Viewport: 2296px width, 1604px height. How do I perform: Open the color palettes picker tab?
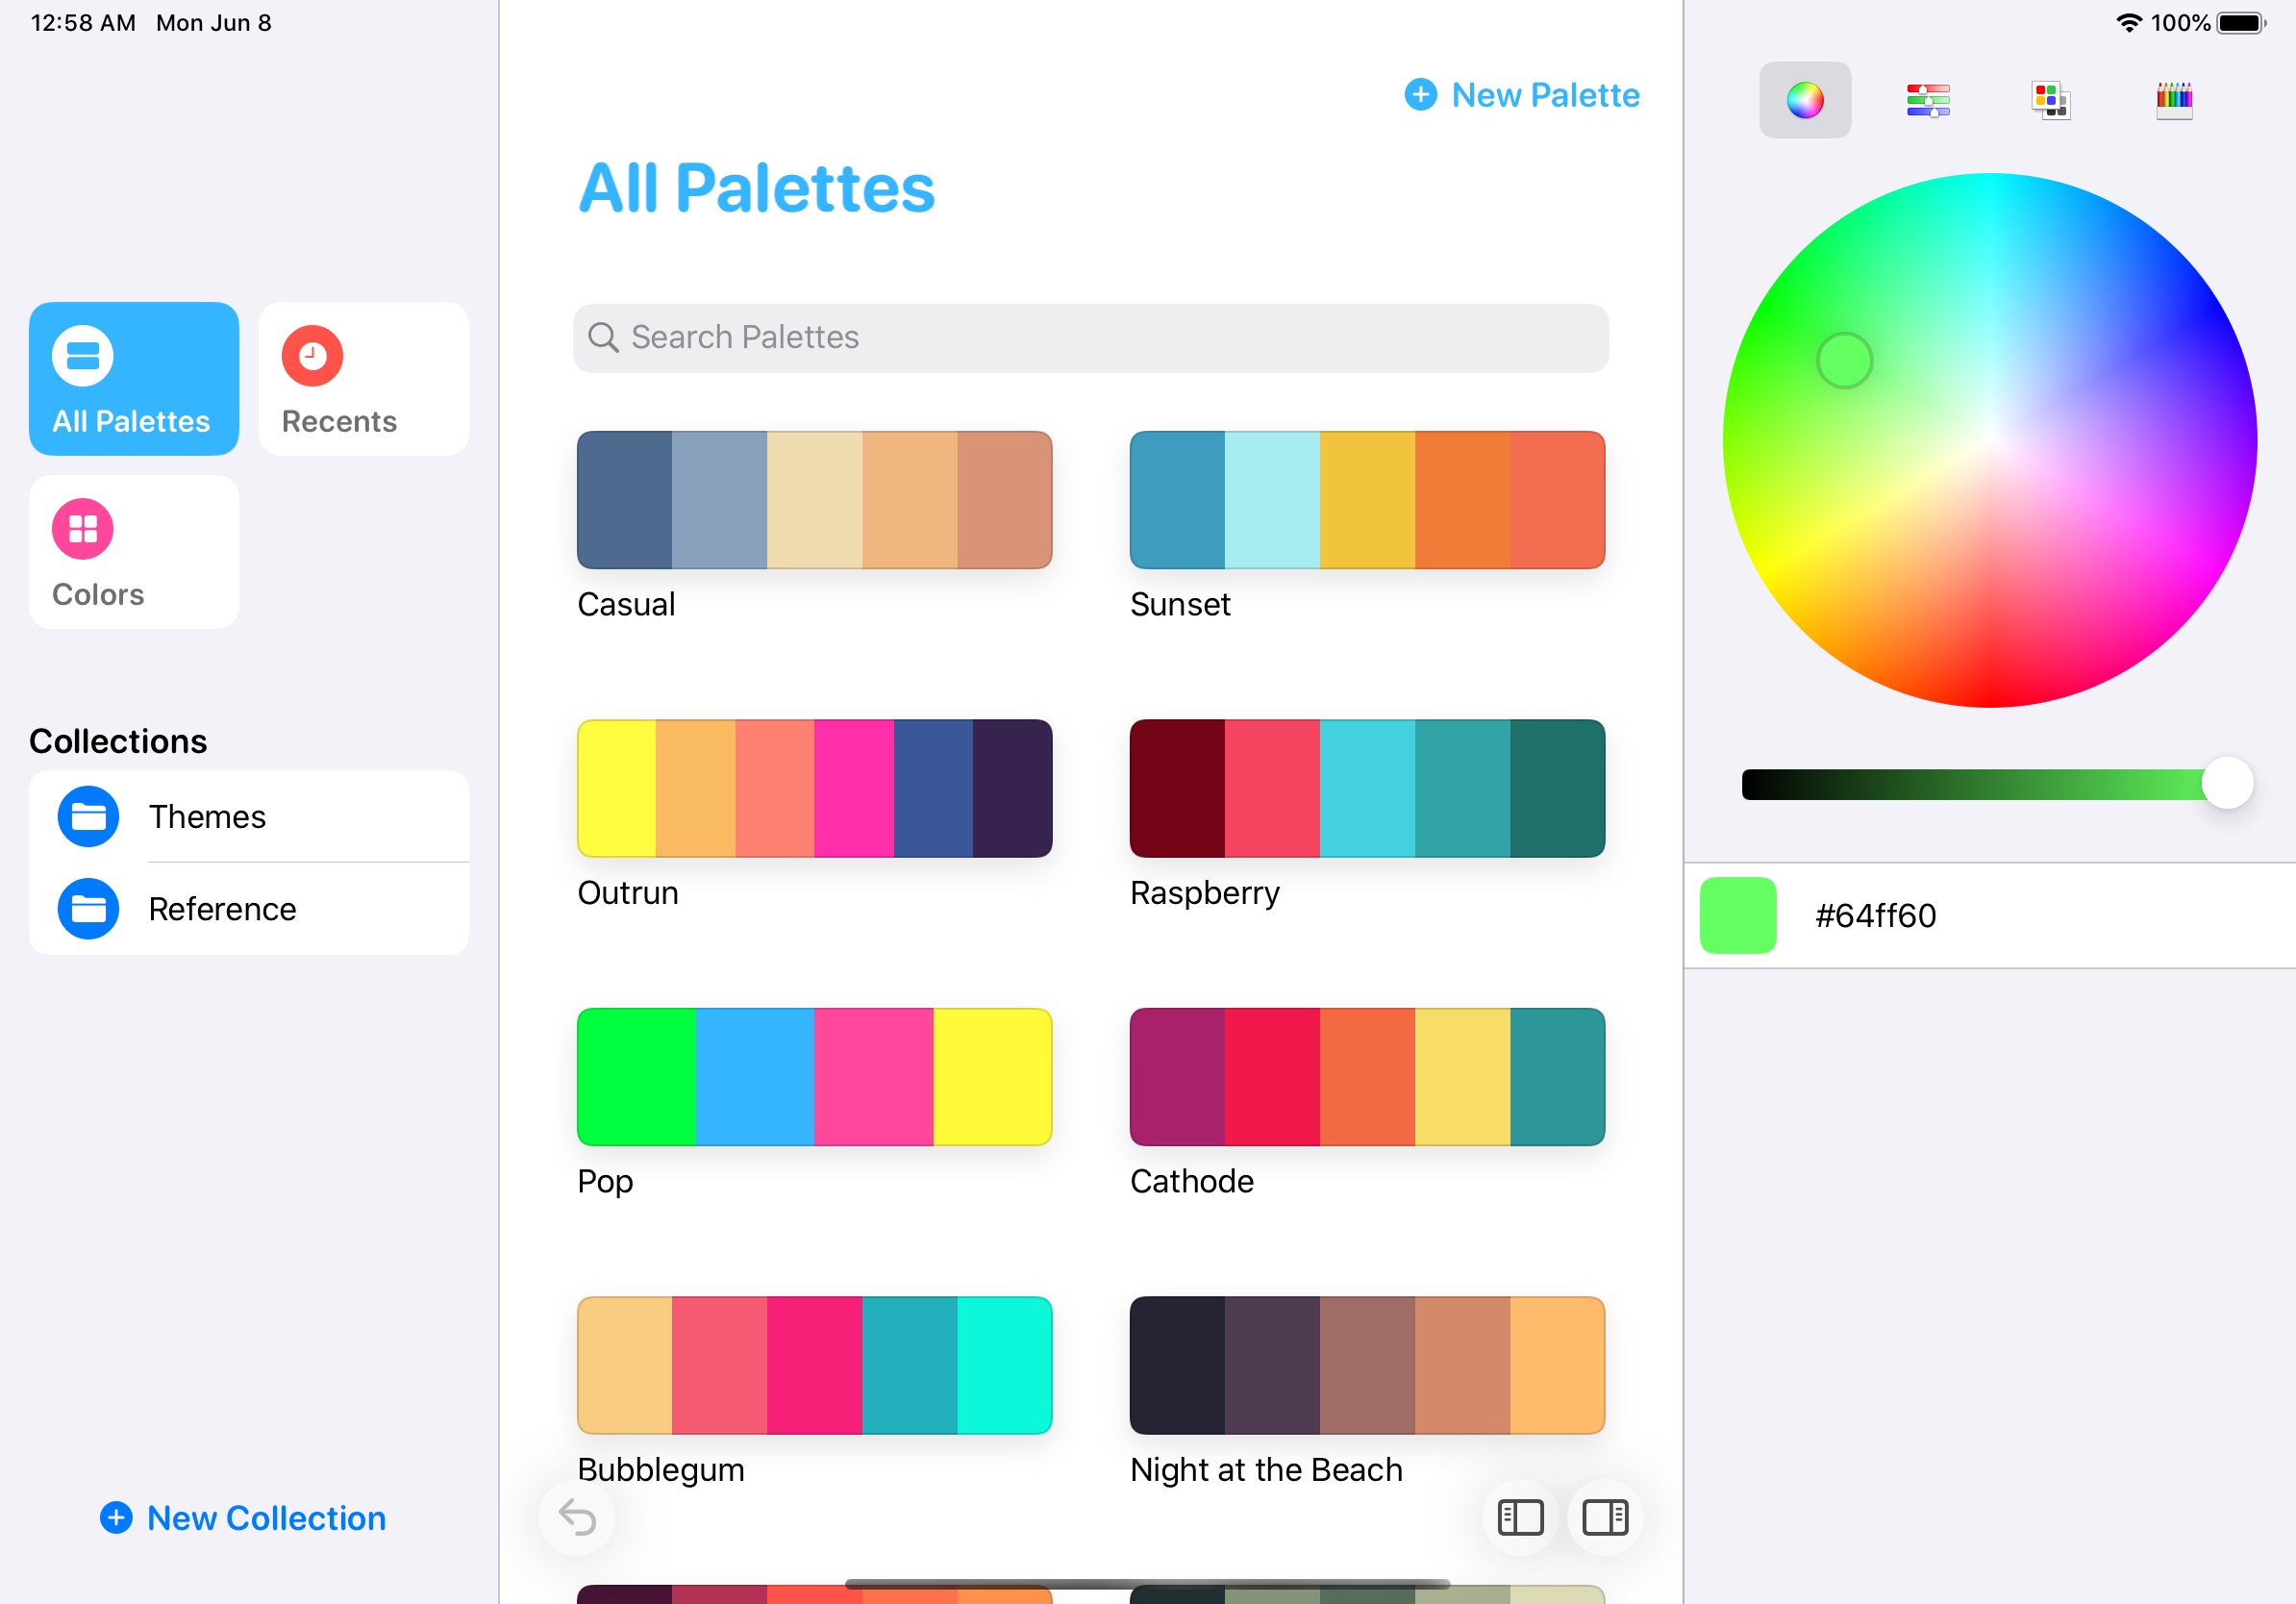click(x=2050, y=99)
